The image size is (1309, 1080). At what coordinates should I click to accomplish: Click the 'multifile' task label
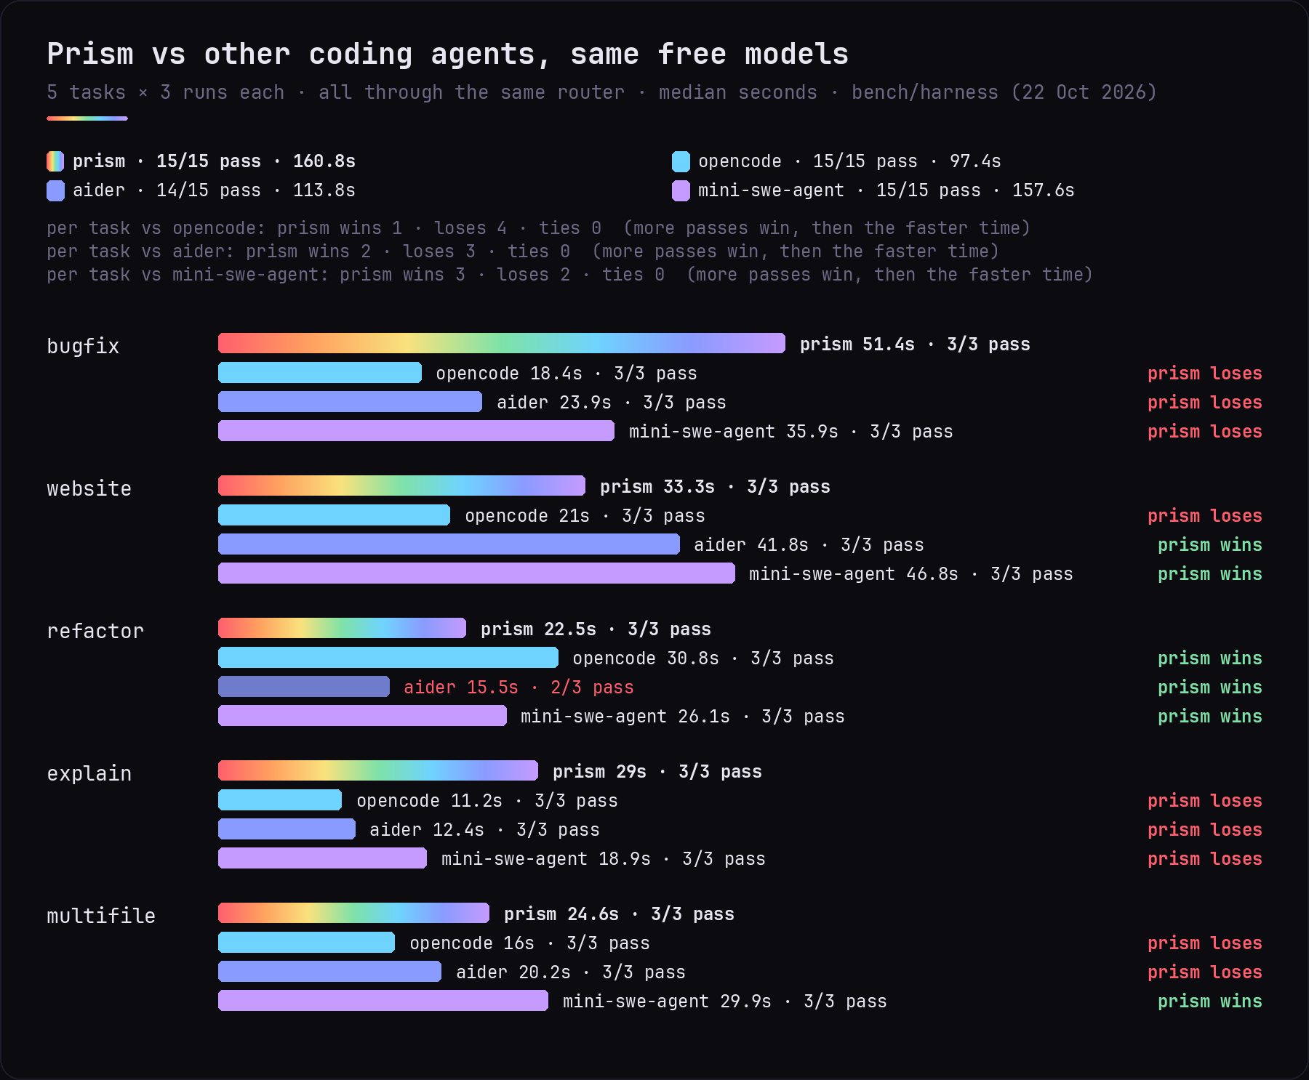101,916
